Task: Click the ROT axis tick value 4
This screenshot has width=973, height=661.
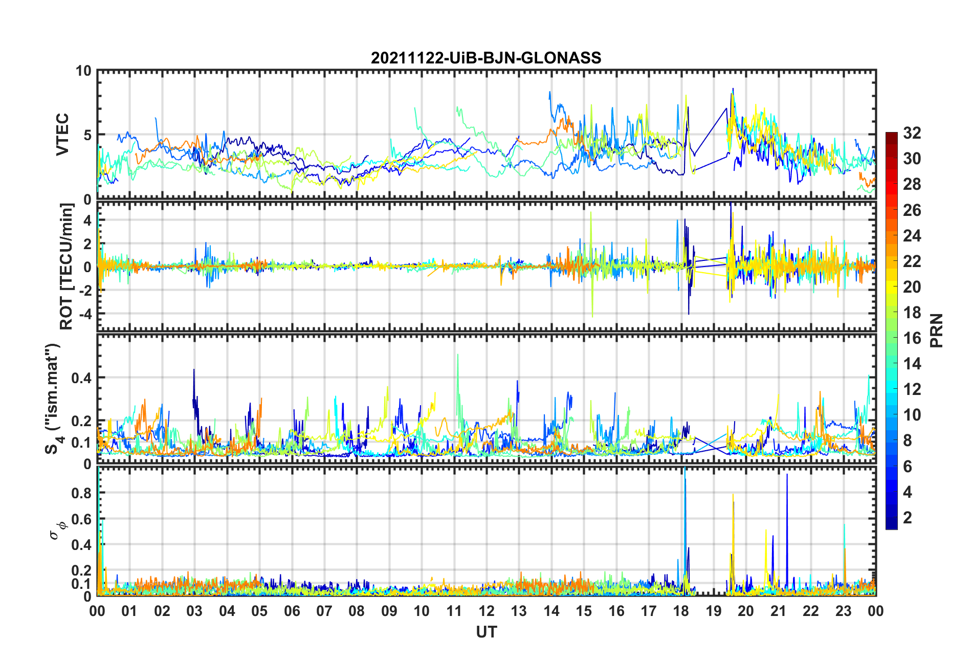Action: point(87,220)
